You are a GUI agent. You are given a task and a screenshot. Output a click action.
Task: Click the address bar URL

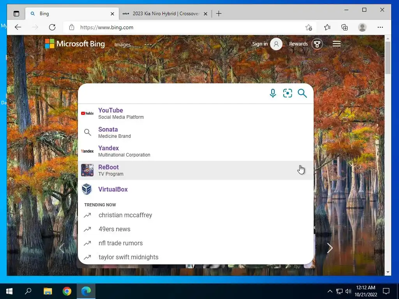tap(107, 27)
